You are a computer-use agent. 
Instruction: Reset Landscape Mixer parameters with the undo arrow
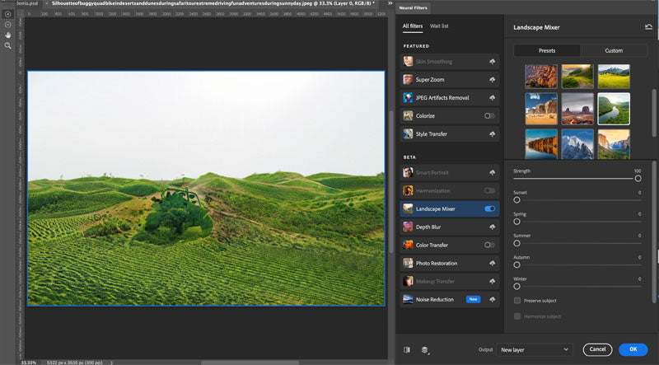pos(649,27)
